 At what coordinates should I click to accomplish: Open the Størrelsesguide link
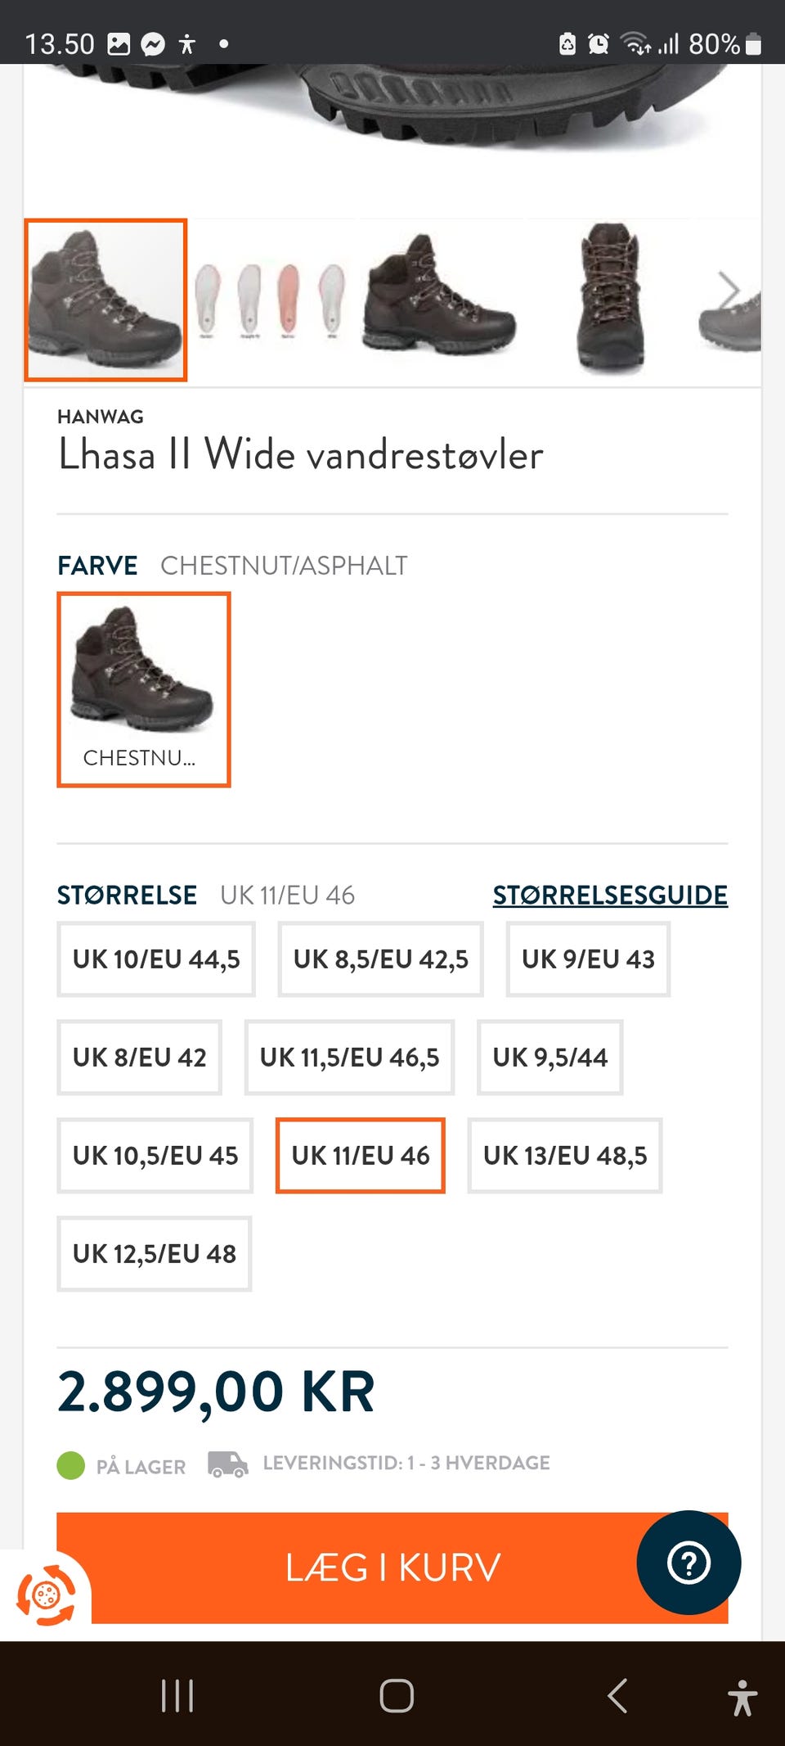tap(609, 896)
